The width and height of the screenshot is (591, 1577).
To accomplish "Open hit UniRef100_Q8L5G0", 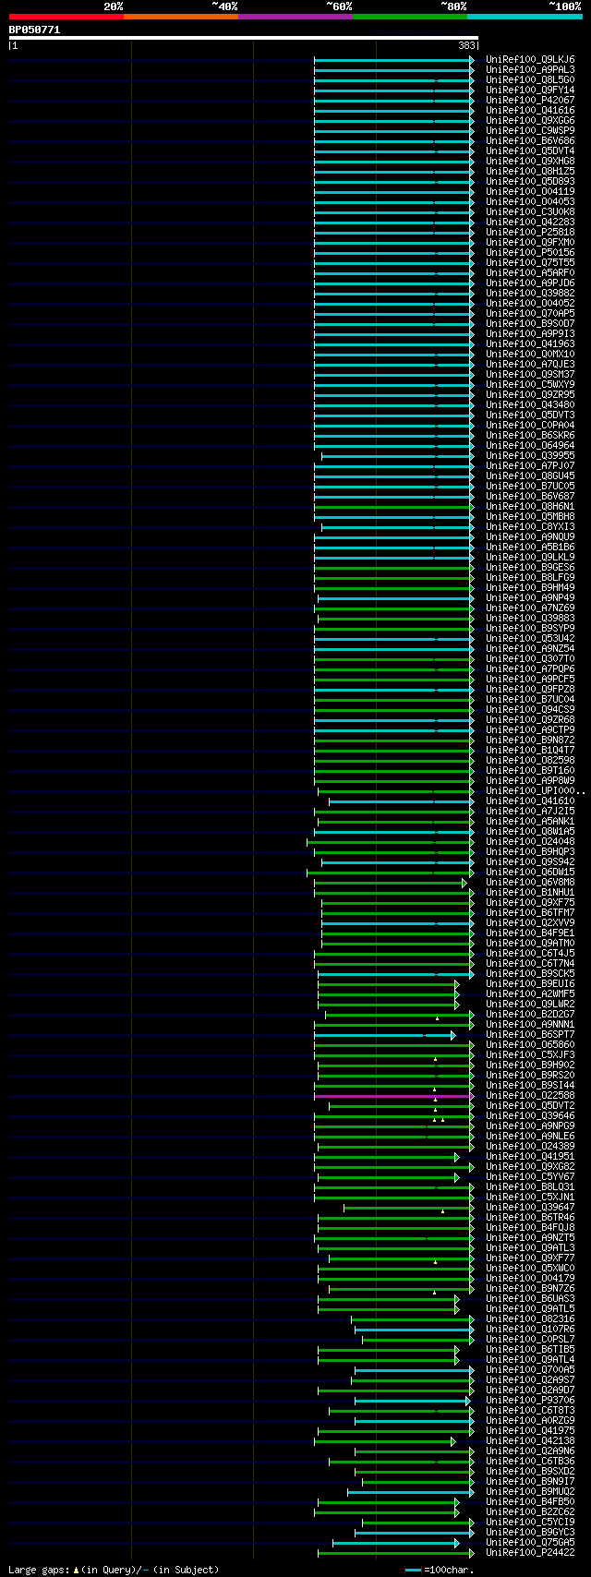I will pyautogui.click(x=530, y=80).
